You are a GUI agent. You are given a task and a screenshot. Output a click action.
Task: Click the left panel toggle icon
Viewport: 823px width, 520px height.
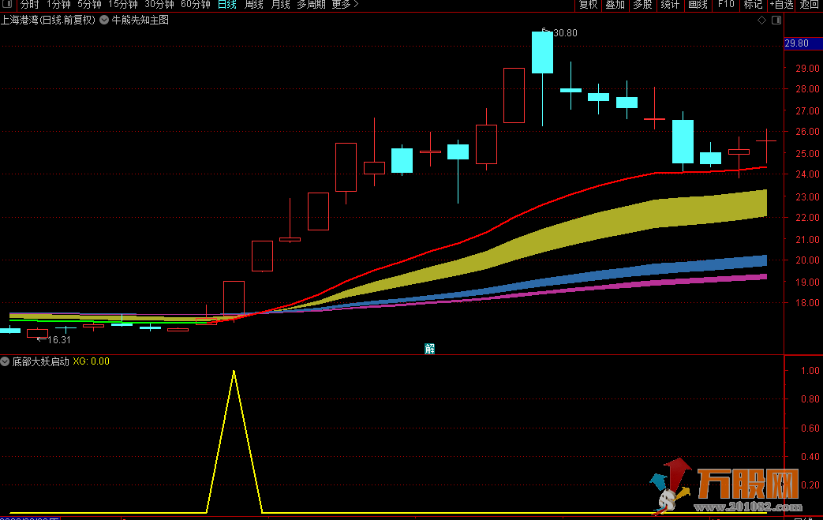pos(8,5)
